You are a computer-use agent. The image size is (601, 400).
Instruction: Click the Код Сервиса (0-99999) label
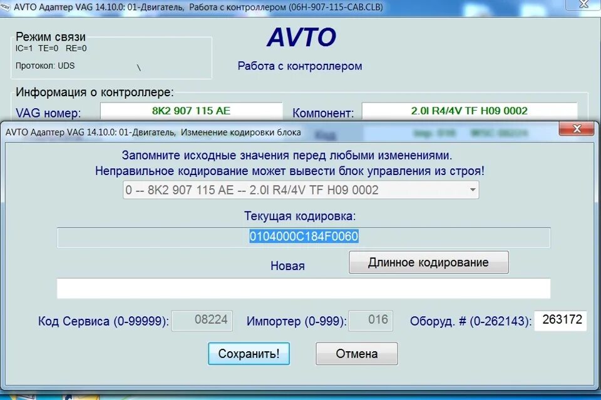pos(103,321)
